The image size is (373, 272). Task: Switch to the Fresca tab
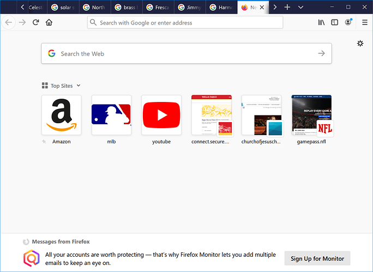pos(158,8)
